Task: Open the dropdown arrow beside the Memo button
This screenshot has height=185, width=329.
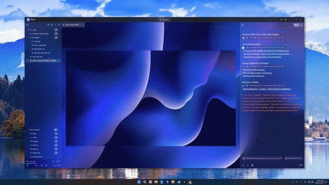Action: [301, 25]
